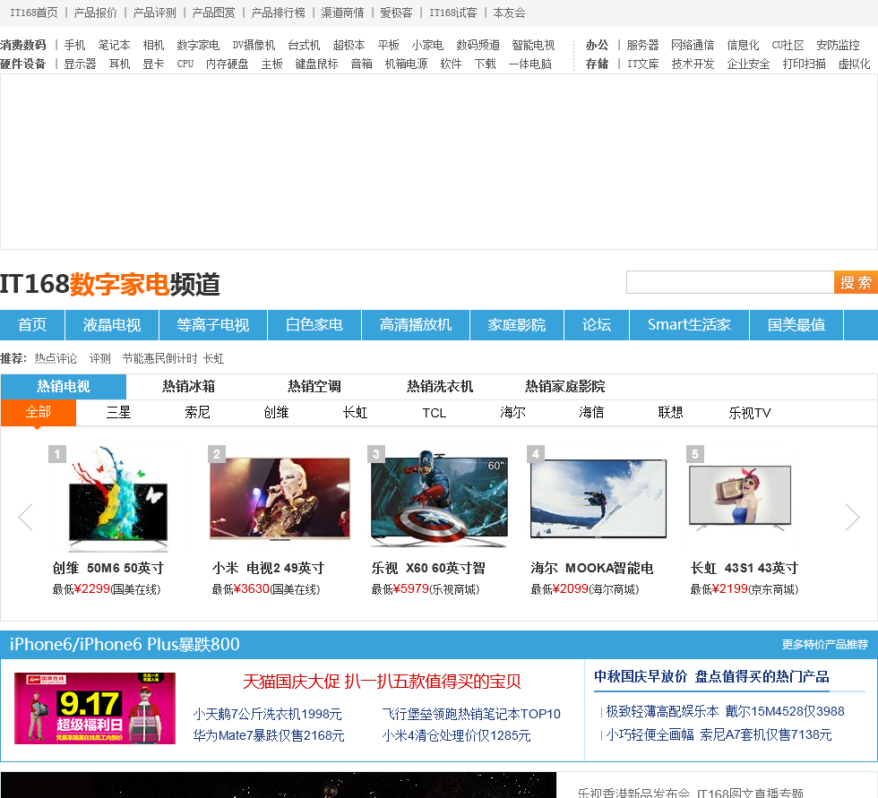Open the 白色家电 navigation tab

pyautogui.click(x=314, y=325)
